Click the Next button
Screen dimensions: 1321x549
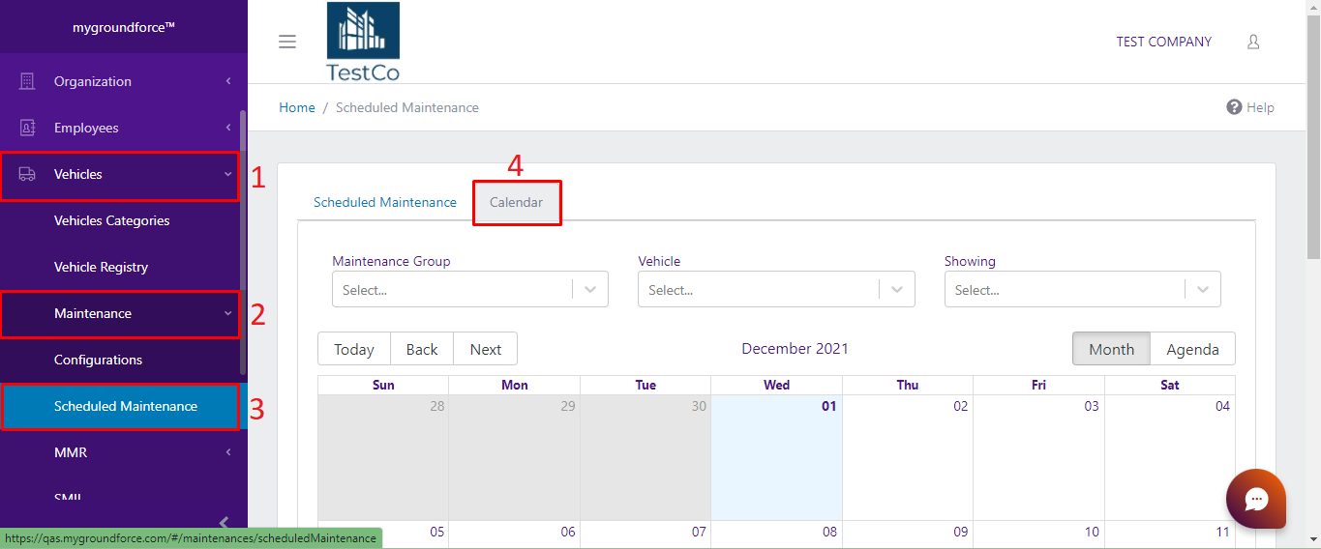(486, 349)
